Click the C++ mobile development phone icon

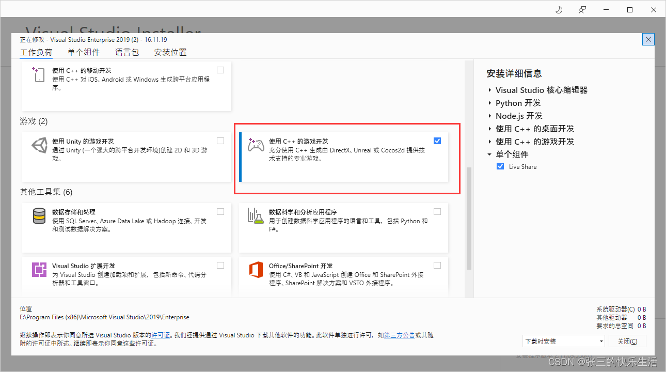(x=39, y=74)
